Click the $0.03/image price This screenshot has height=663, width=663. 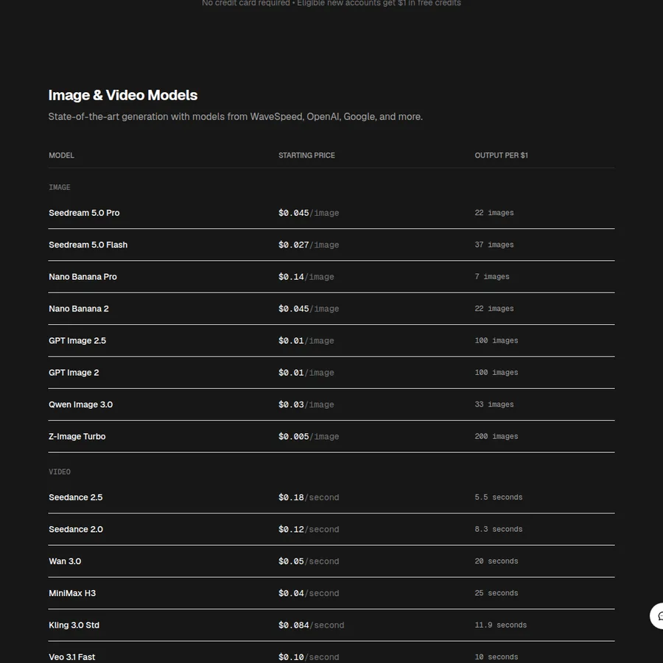[306, 404]
